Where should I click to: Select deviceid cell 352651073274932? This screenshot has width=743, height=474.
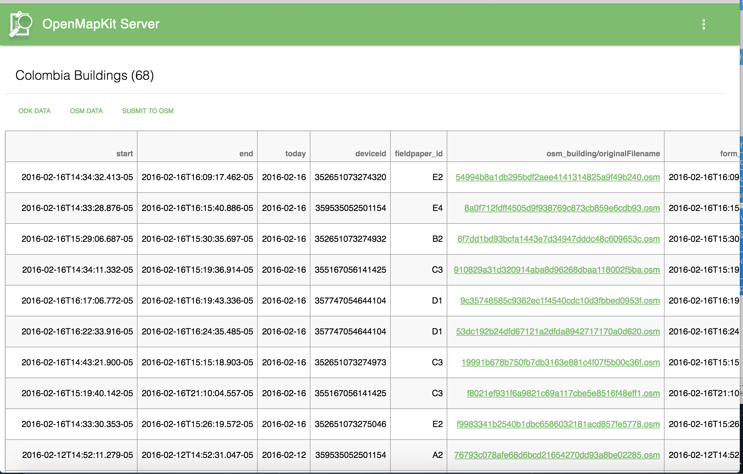click(x=350, y=239)
